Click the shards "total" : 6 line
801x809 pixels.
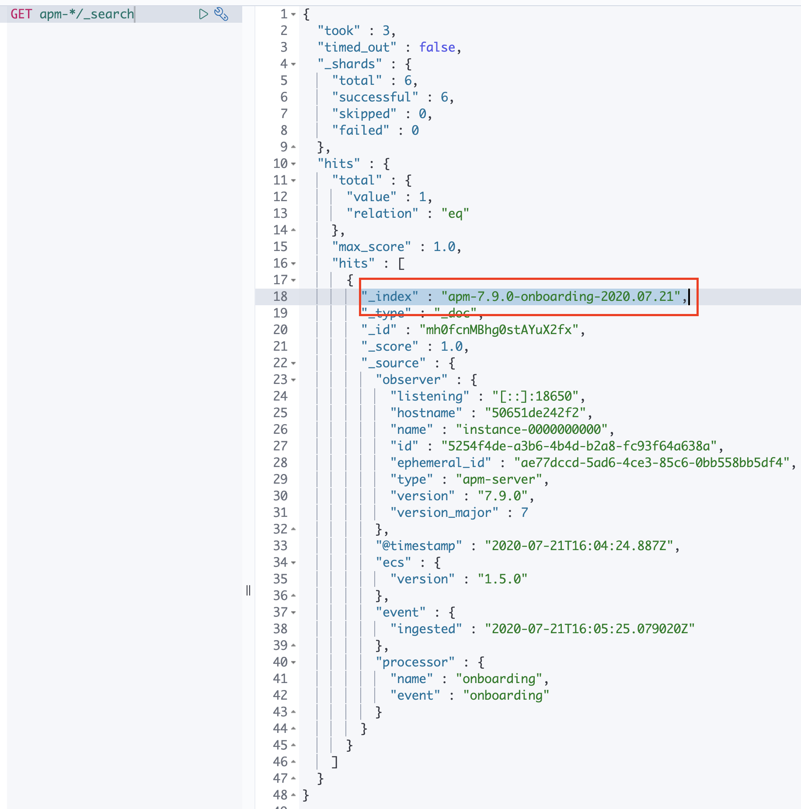point(375,80)
